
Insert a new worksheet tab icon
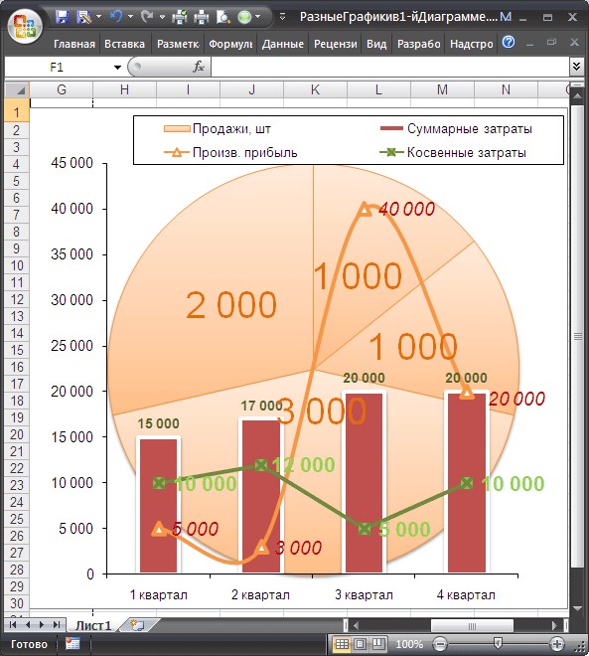[137, 625]
